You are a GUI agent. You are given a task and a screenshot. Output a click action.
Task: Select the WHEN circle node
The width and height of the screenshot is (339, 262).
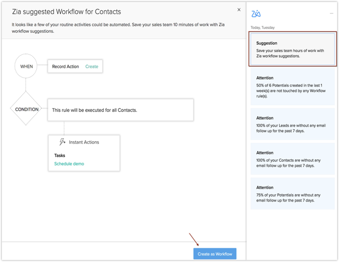click(x=26, y=67)
